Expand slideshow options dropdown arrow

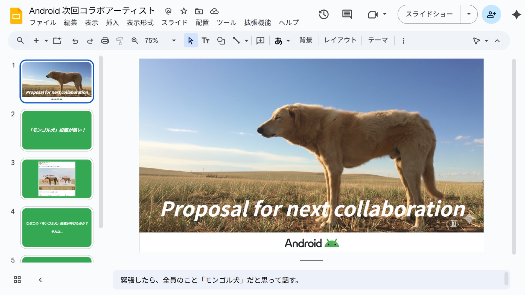(x=469, y=14)
